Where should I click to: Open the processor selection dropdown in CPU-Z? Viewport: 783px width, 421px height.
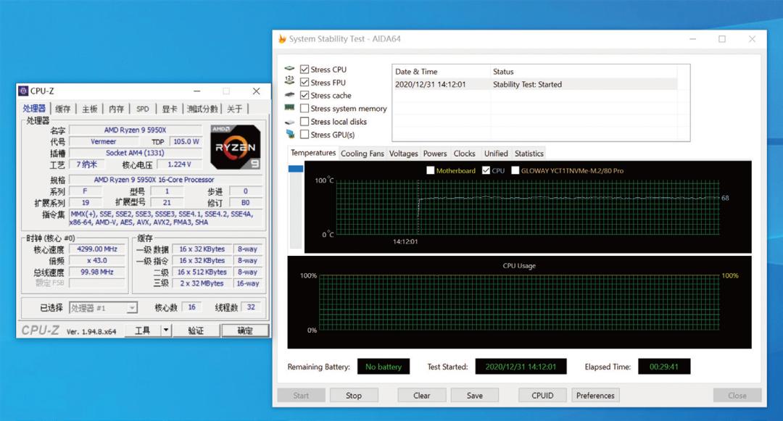pyautogui.click(x=131, y=308)
